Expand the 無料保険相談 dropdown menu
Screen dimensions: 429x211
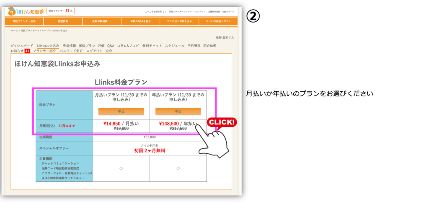(102, 21)
